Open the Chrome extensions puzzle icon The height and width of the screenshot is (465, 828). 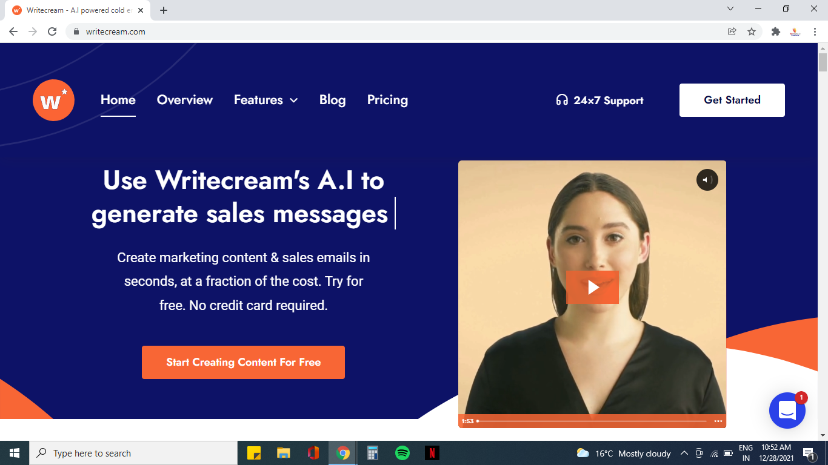click(x=775, y=31)
